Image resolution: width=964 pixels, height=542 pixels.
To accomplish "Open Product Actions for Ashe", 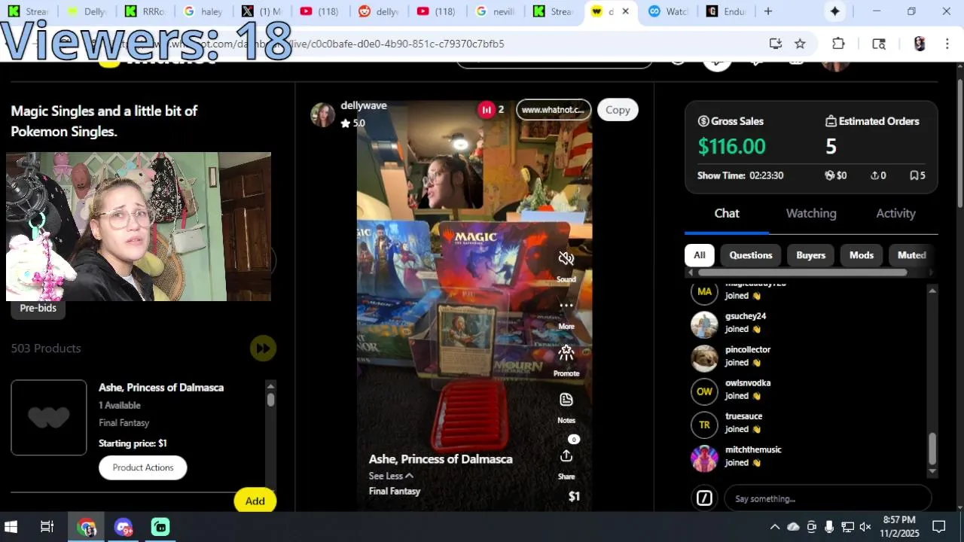I will pos(143,467).
